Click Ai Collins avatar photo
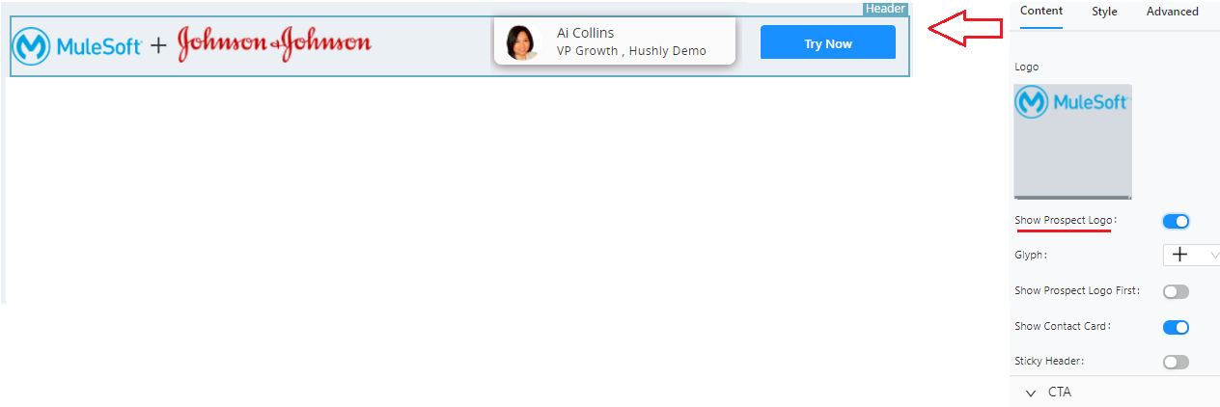The width and height of the screenshot is (1220, 407). (x=523, y=43)
